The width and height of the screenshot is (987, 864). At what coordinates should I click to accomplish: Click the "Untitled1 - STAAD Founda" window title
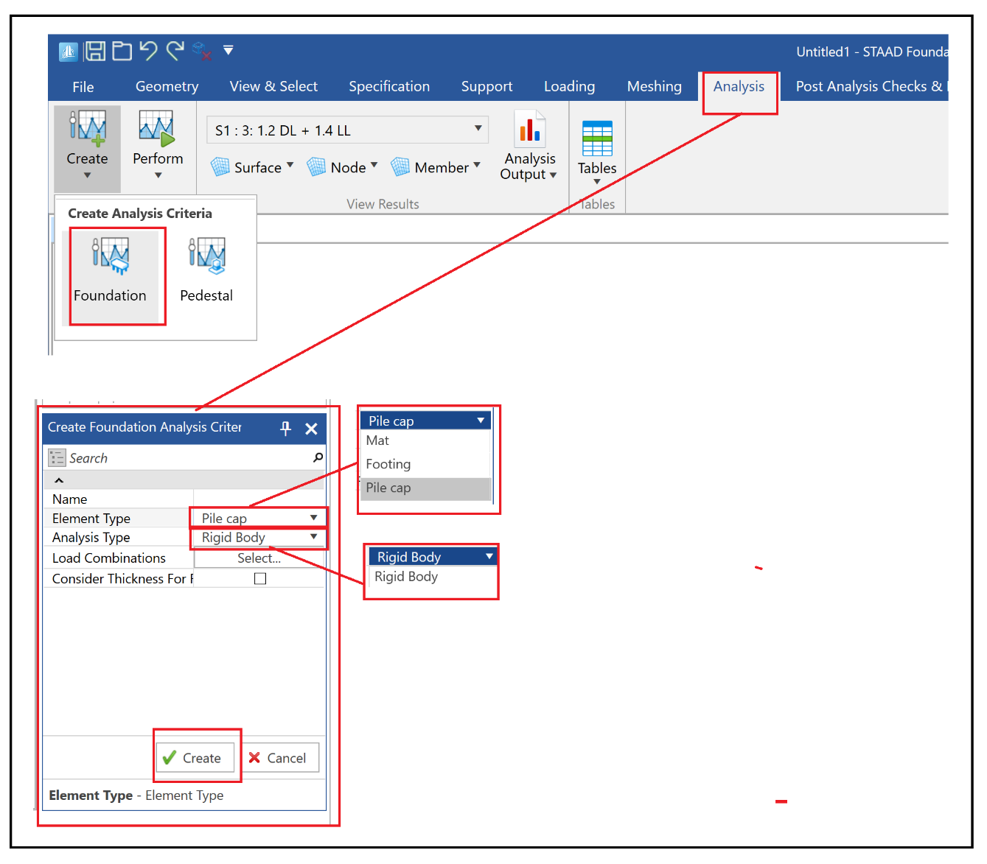[872, 52]
